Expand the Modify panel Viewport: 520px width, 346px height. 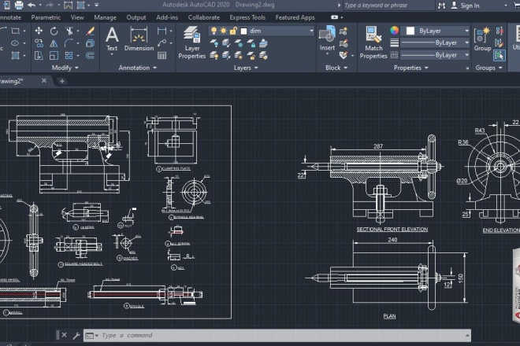65,68
